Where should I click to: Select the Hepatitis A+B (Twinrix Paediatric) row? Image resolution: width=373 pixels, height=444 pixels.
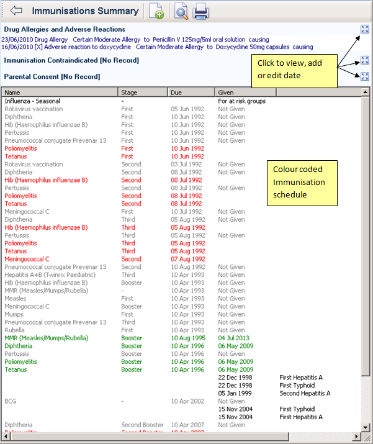coord(50,275)
